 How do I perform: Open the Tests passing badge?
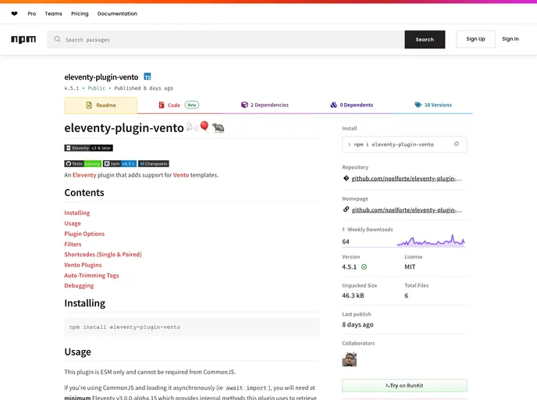[x=83, y=164]
